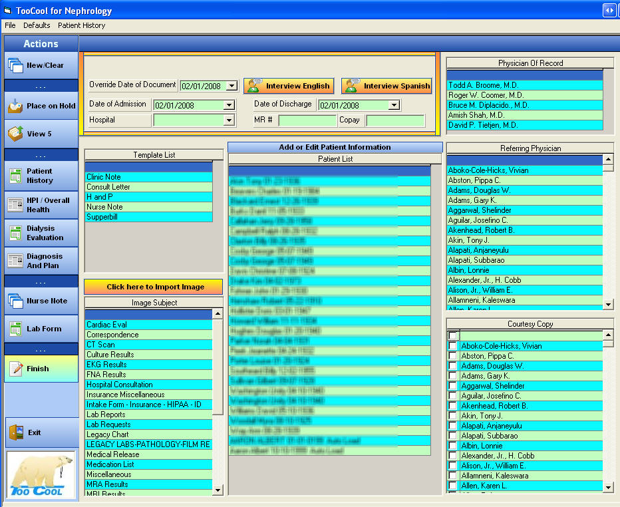
Task: Click the Place on Hold label
Action: point(51,106)
